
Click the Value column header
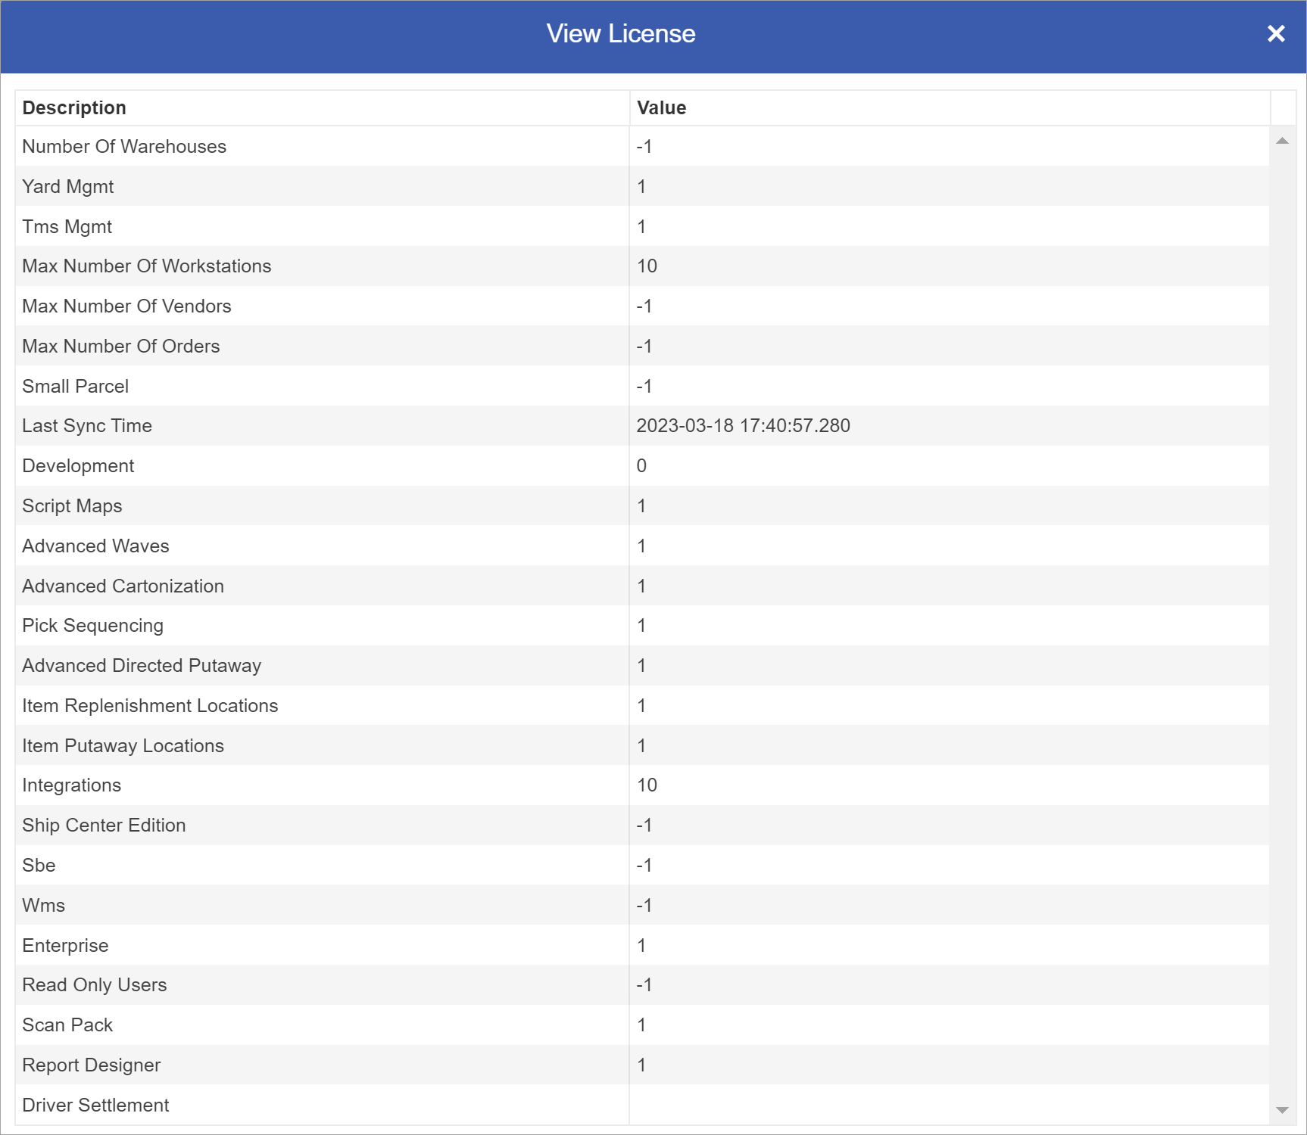(661, 107)
